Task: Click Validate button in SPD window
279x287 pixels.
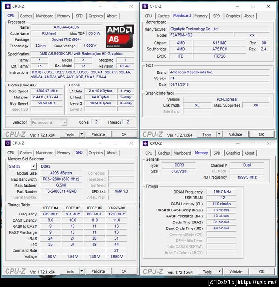Action: (x=98, y=271)
